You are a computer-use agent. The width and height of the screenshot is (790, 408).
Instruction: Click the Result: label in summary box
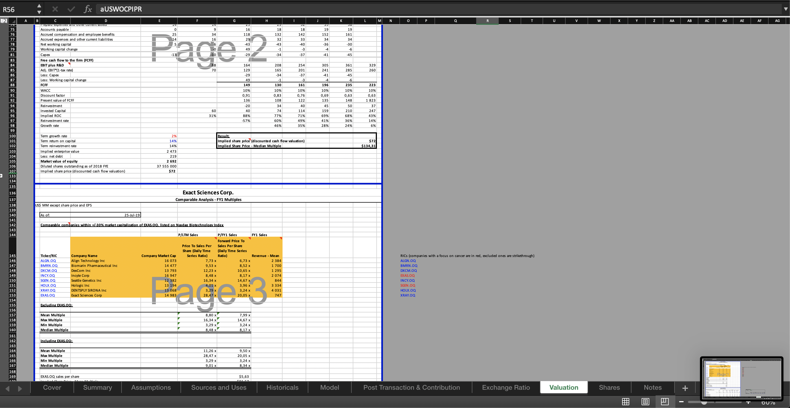tap(224, 136)
